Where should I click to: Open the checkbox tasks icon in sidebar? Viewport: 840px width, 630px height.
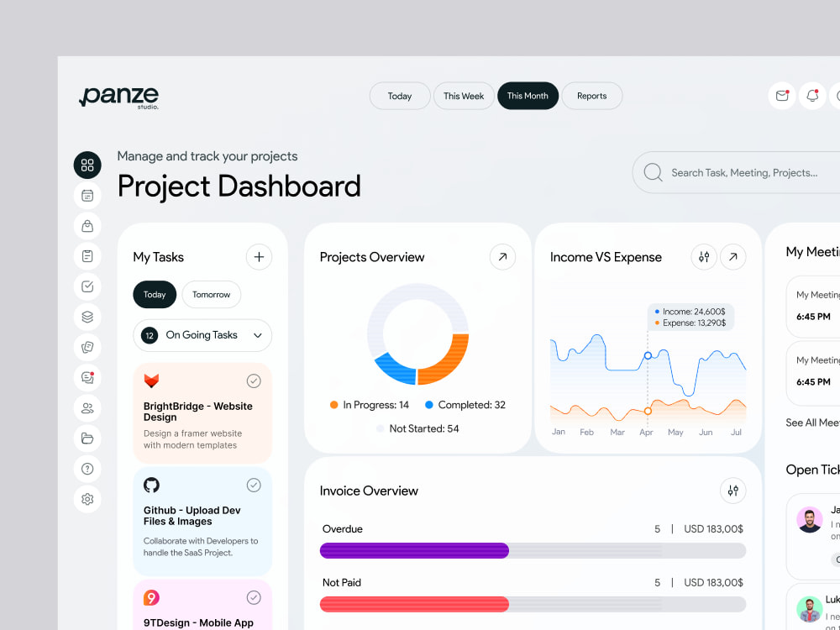tap(87, 286)
